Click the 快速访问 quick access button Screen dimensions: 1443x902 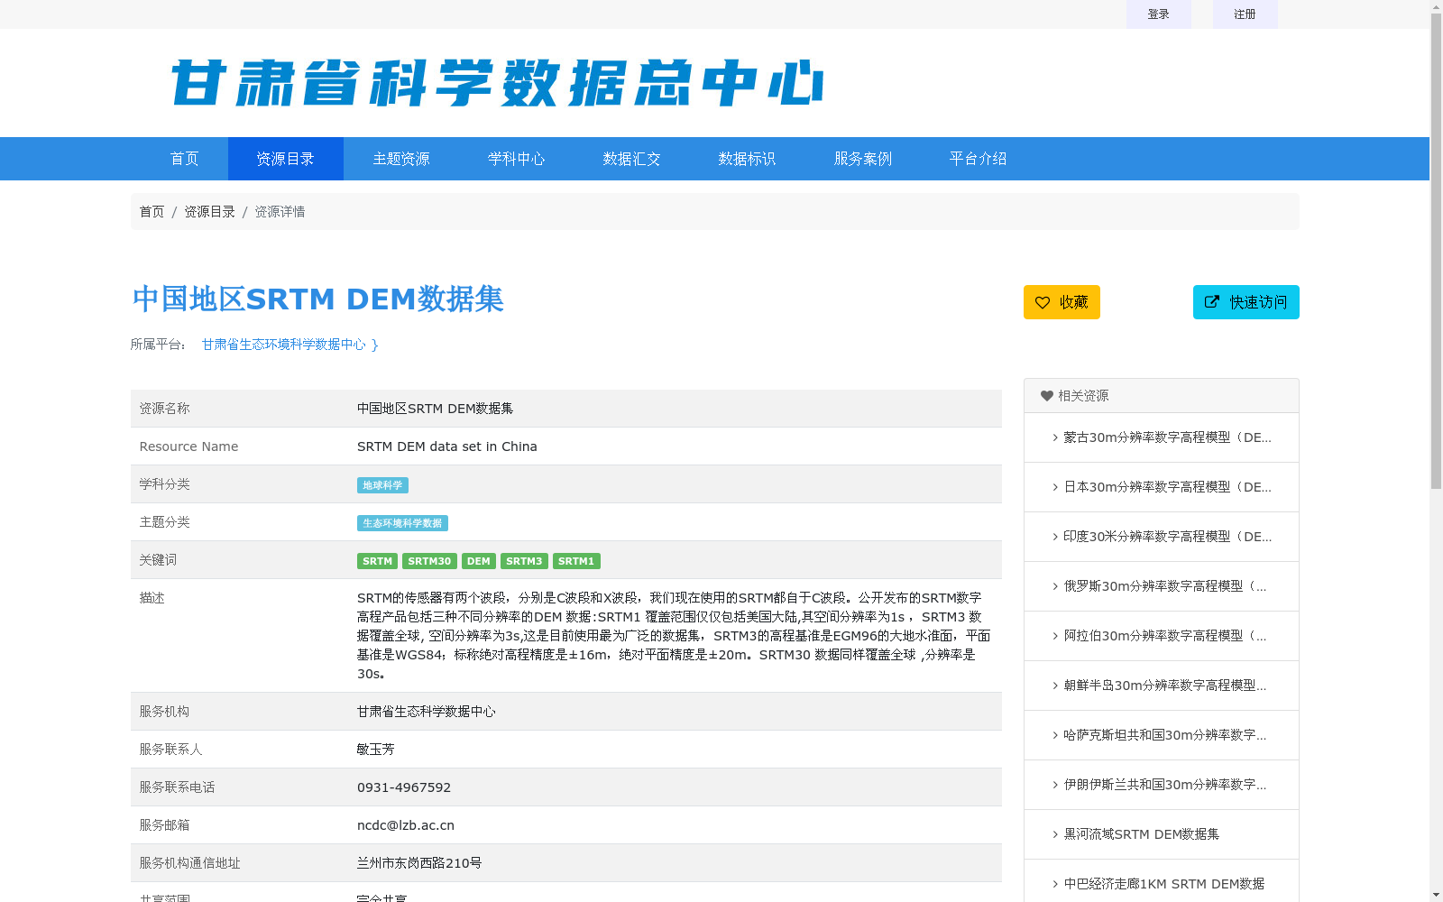[x=1246, y=302]
